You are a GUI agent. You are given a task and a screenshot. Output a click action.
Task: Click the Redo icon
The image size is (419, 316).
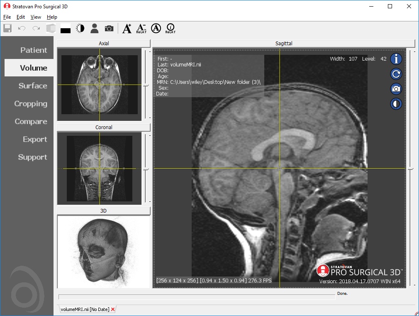[36, 28]
